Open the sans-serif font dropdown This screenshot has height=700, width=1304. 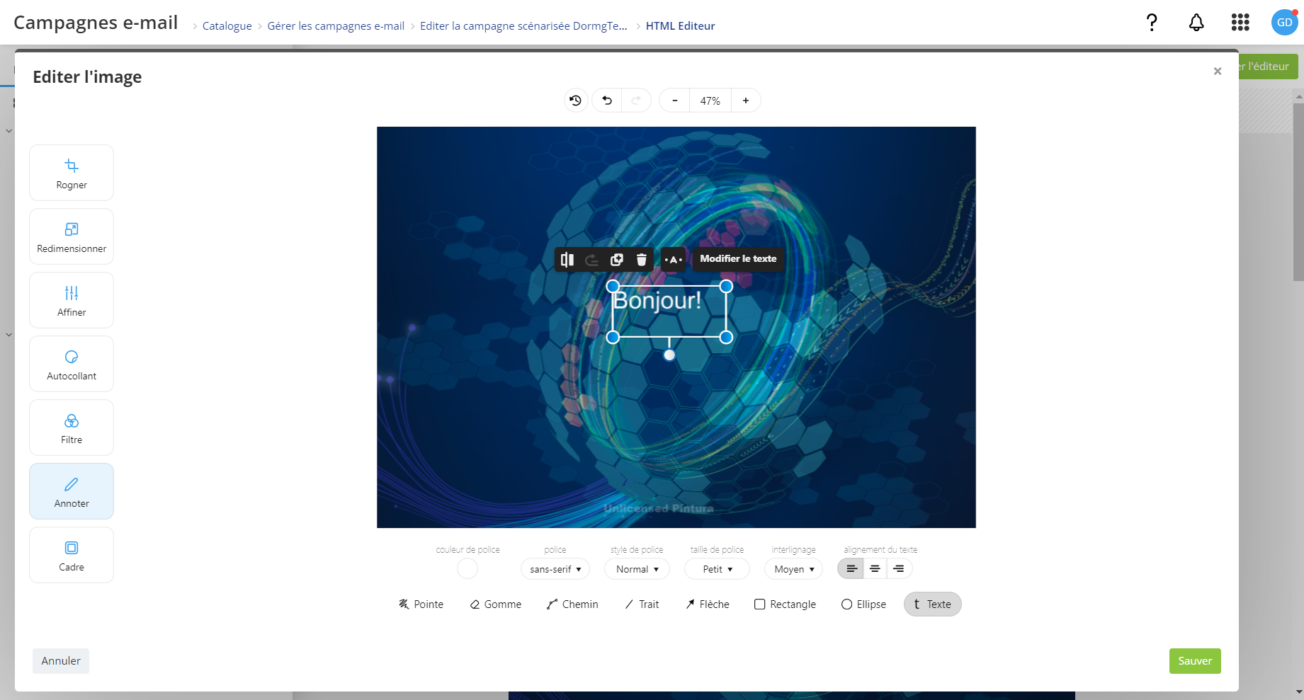[x=555, y=569]
